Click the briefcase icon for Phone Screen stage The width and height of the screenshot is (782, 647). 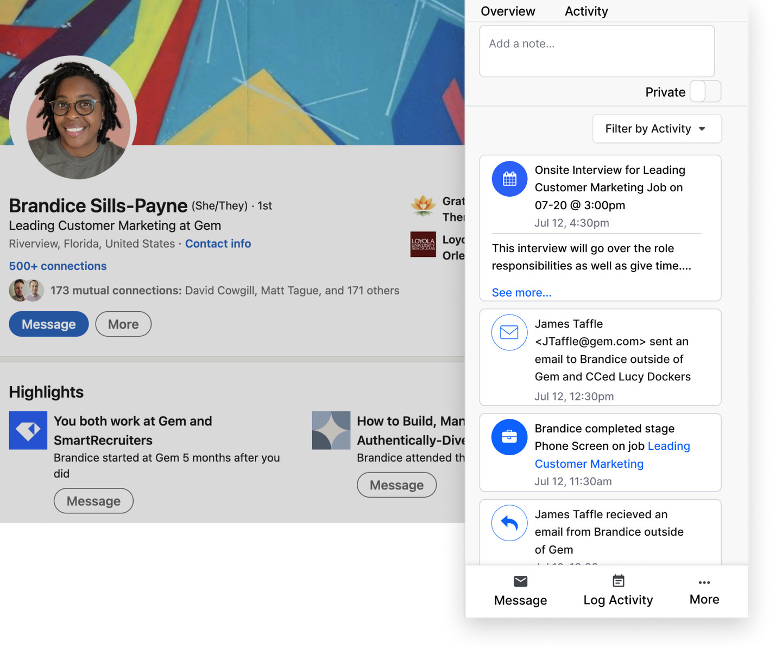tap(509, 437)
